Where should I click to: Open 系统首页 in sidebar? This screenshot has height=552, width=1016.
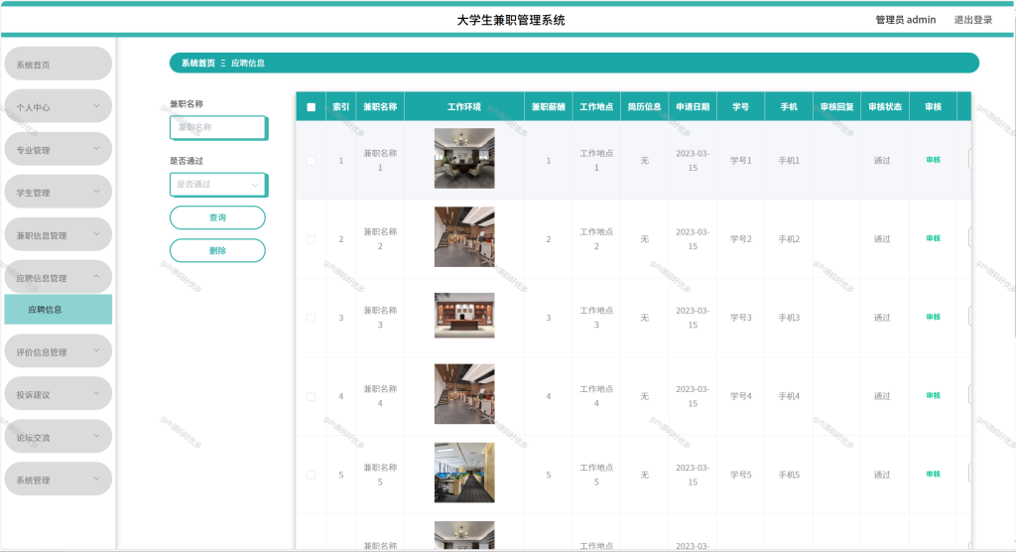point(59,64)
